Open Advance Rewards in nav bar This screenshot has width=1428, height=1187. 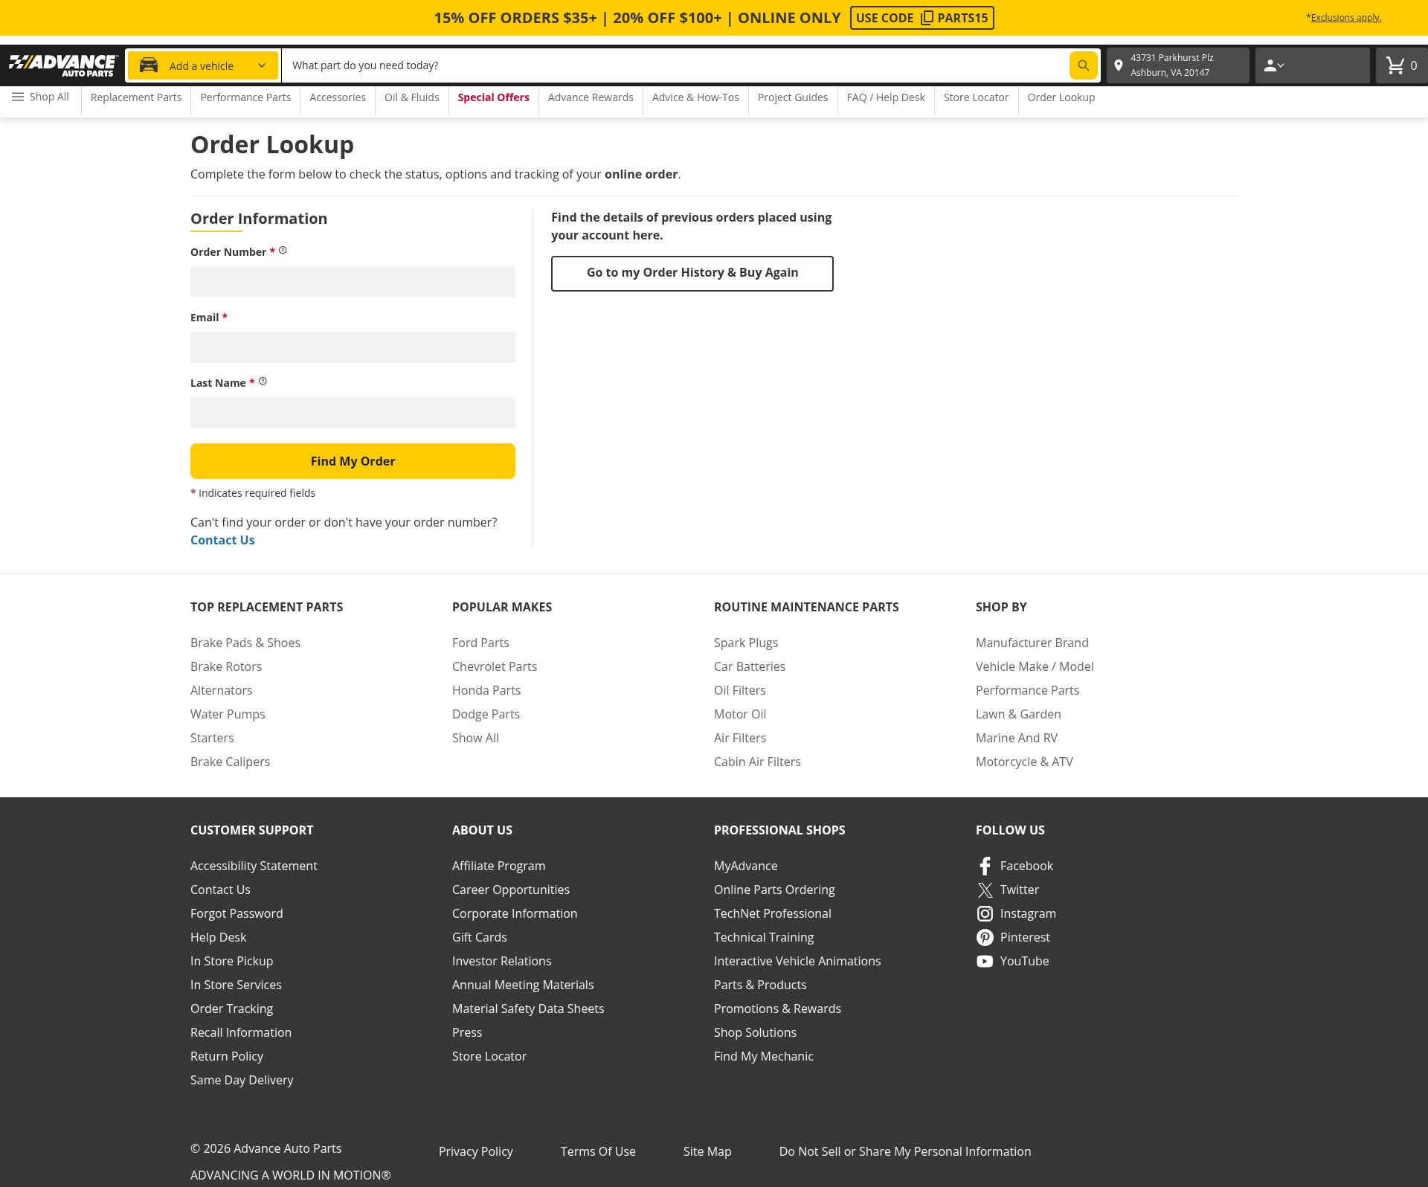591,97
